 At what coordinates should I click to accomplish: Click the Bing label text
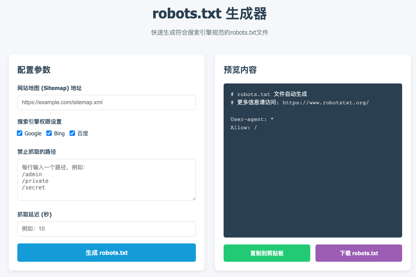pos(59,134)
